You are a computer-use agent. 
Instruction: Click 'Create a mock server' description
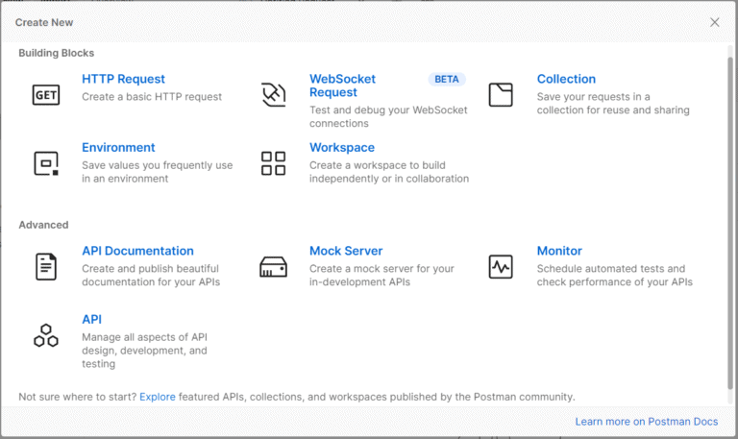click(381, 276)
